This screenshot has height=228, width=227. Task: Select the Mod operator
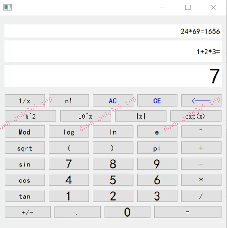(x=25, y=131)
